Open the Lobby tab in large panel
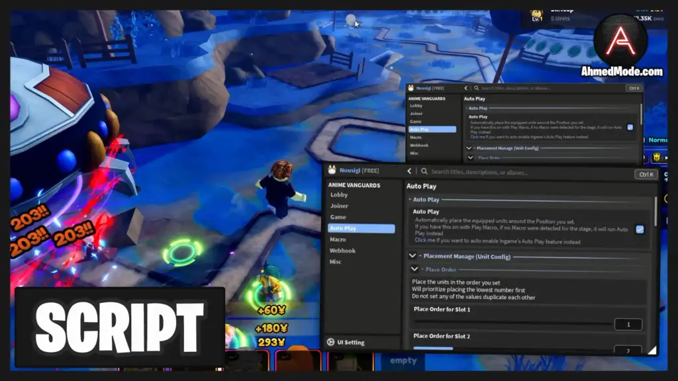Screen dimensions: 678x381 click(339, 195)
